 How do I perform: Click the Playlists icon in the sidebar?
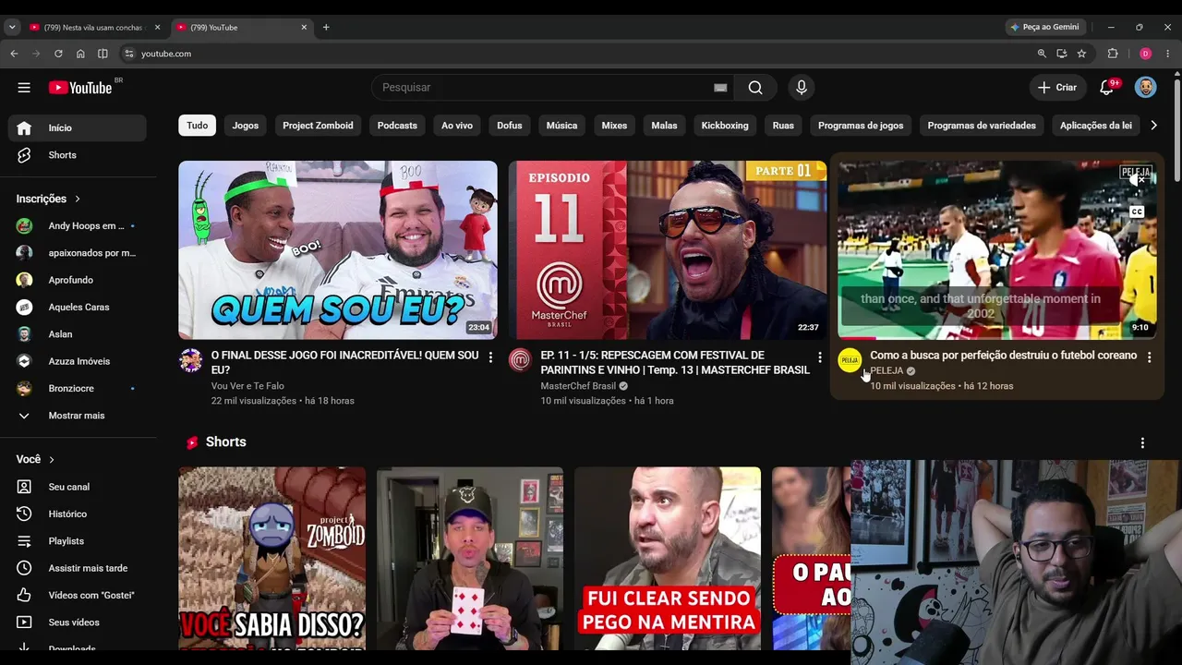click(x=24, y=541)
